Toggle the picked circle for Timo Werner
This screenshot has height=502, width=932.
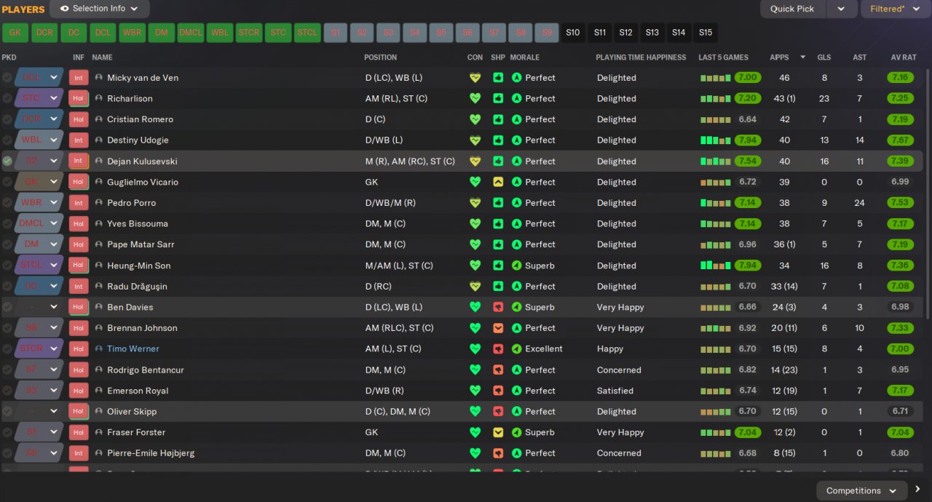coord(7,349)
